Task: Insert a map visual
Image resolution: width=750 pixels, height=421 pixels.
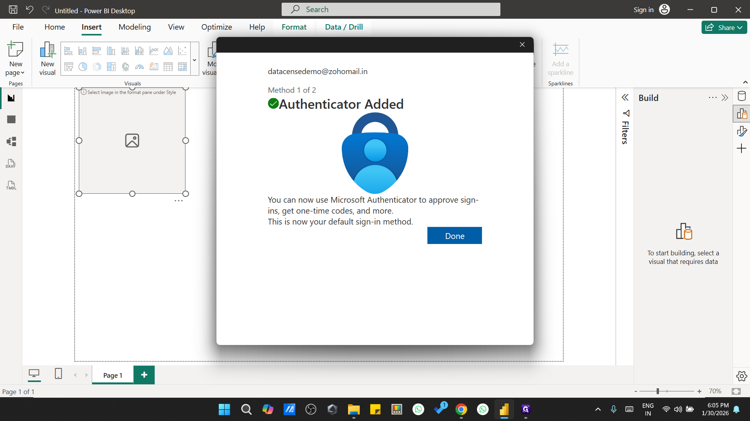Action: pos(125,67)
